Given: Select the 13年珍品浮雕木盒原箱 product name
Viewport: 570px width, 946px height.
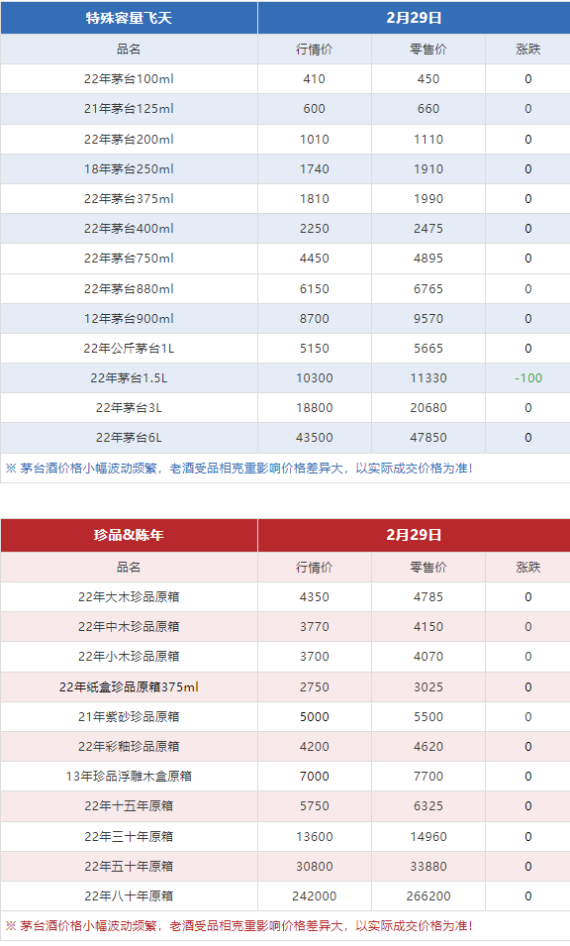Looking at the screenshot, I should point(129,777).
